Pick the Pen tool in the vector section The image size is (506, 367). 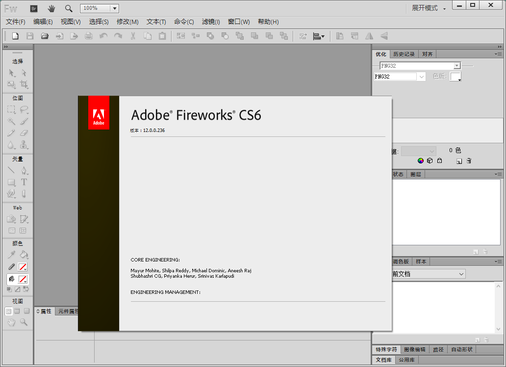(x=24, y=170)
